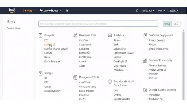Open Athena
This screenshot has width=187, height=107.
coord(117,40)
